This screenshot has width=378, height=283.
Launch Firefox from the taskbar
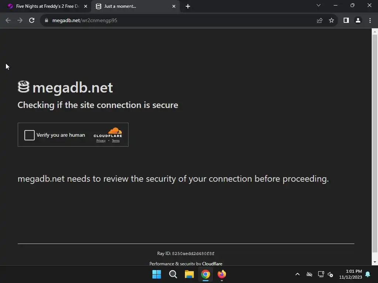click(222, 274)
